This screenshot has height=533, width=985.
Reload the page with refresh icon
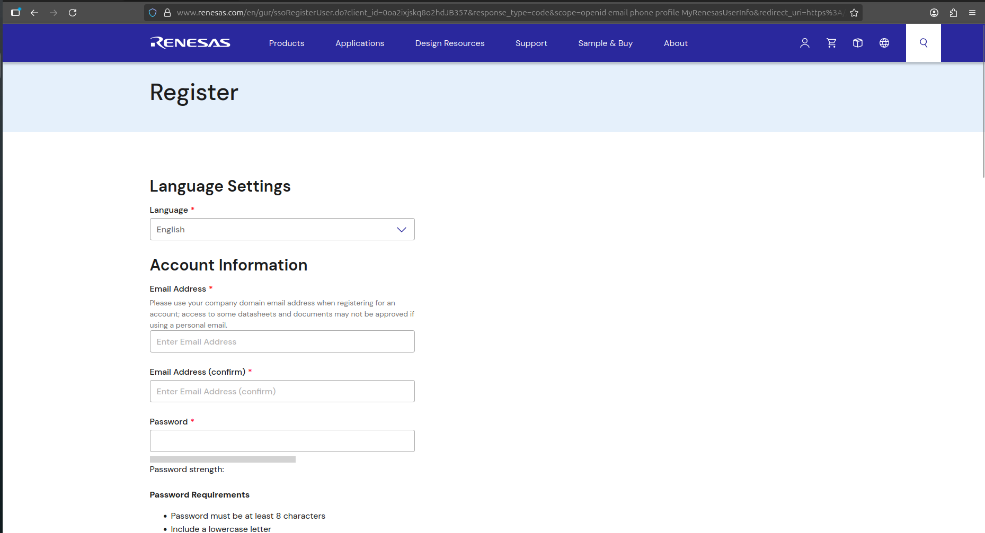[73, 13]
